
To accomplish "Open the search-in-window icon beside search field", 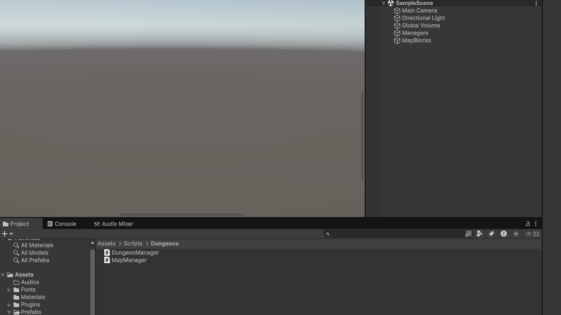I will click(x=468, y=234).
